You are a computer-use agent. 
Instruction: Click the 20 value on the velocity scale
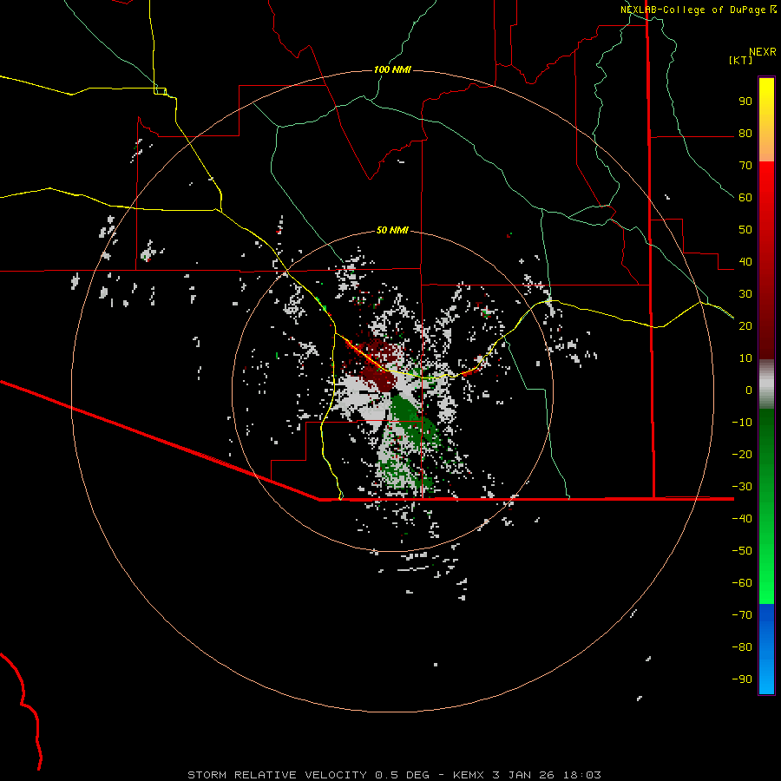745,326
